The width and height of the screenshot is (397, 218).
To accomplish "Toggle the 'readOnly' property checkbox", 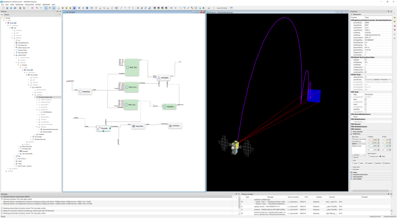I will (x=365, y=109).
